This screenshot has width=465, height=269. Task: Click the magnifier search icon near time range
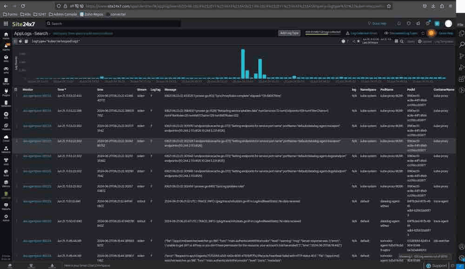click(x=402, y=41)
